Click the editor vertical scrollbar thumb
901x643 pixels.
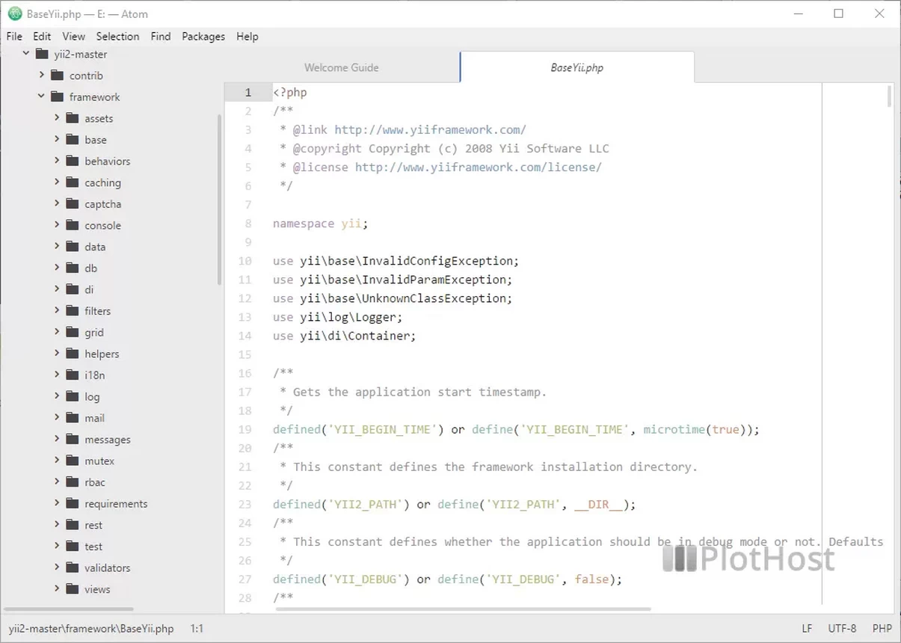click(x=889, y=97)
